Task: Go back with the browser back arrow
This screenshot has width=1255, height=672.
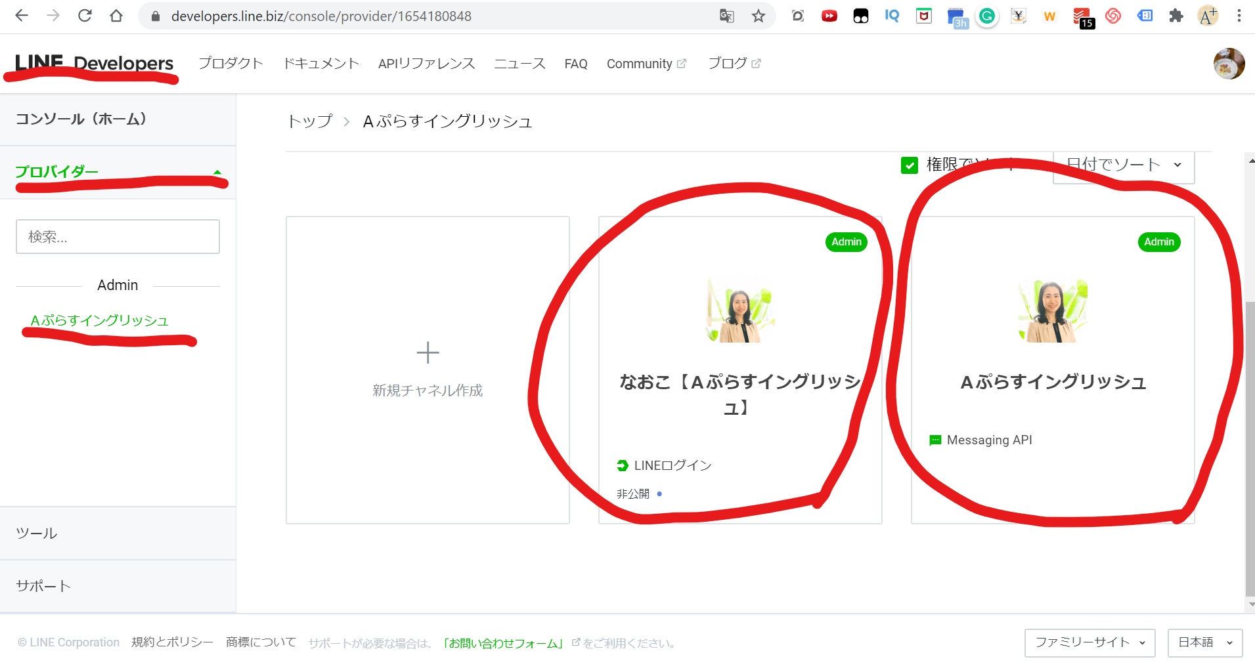Action: click(x=22, y=16)
